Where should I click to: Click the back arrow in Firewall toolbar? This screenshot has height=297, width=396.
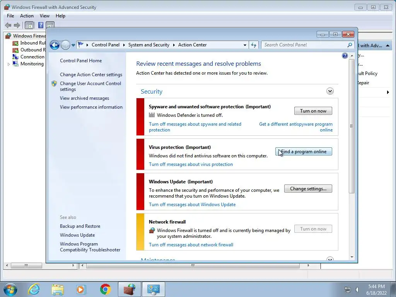[x=8, y=25]
